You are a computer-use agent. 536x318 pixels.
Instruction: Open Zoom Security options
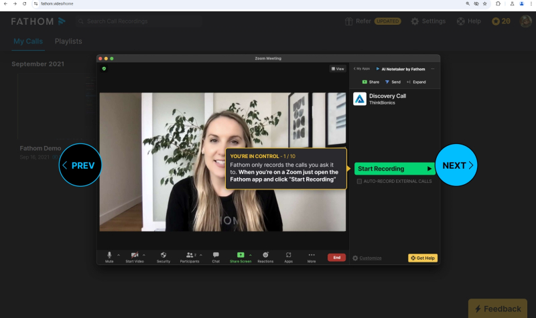click(x=163, y=257)
